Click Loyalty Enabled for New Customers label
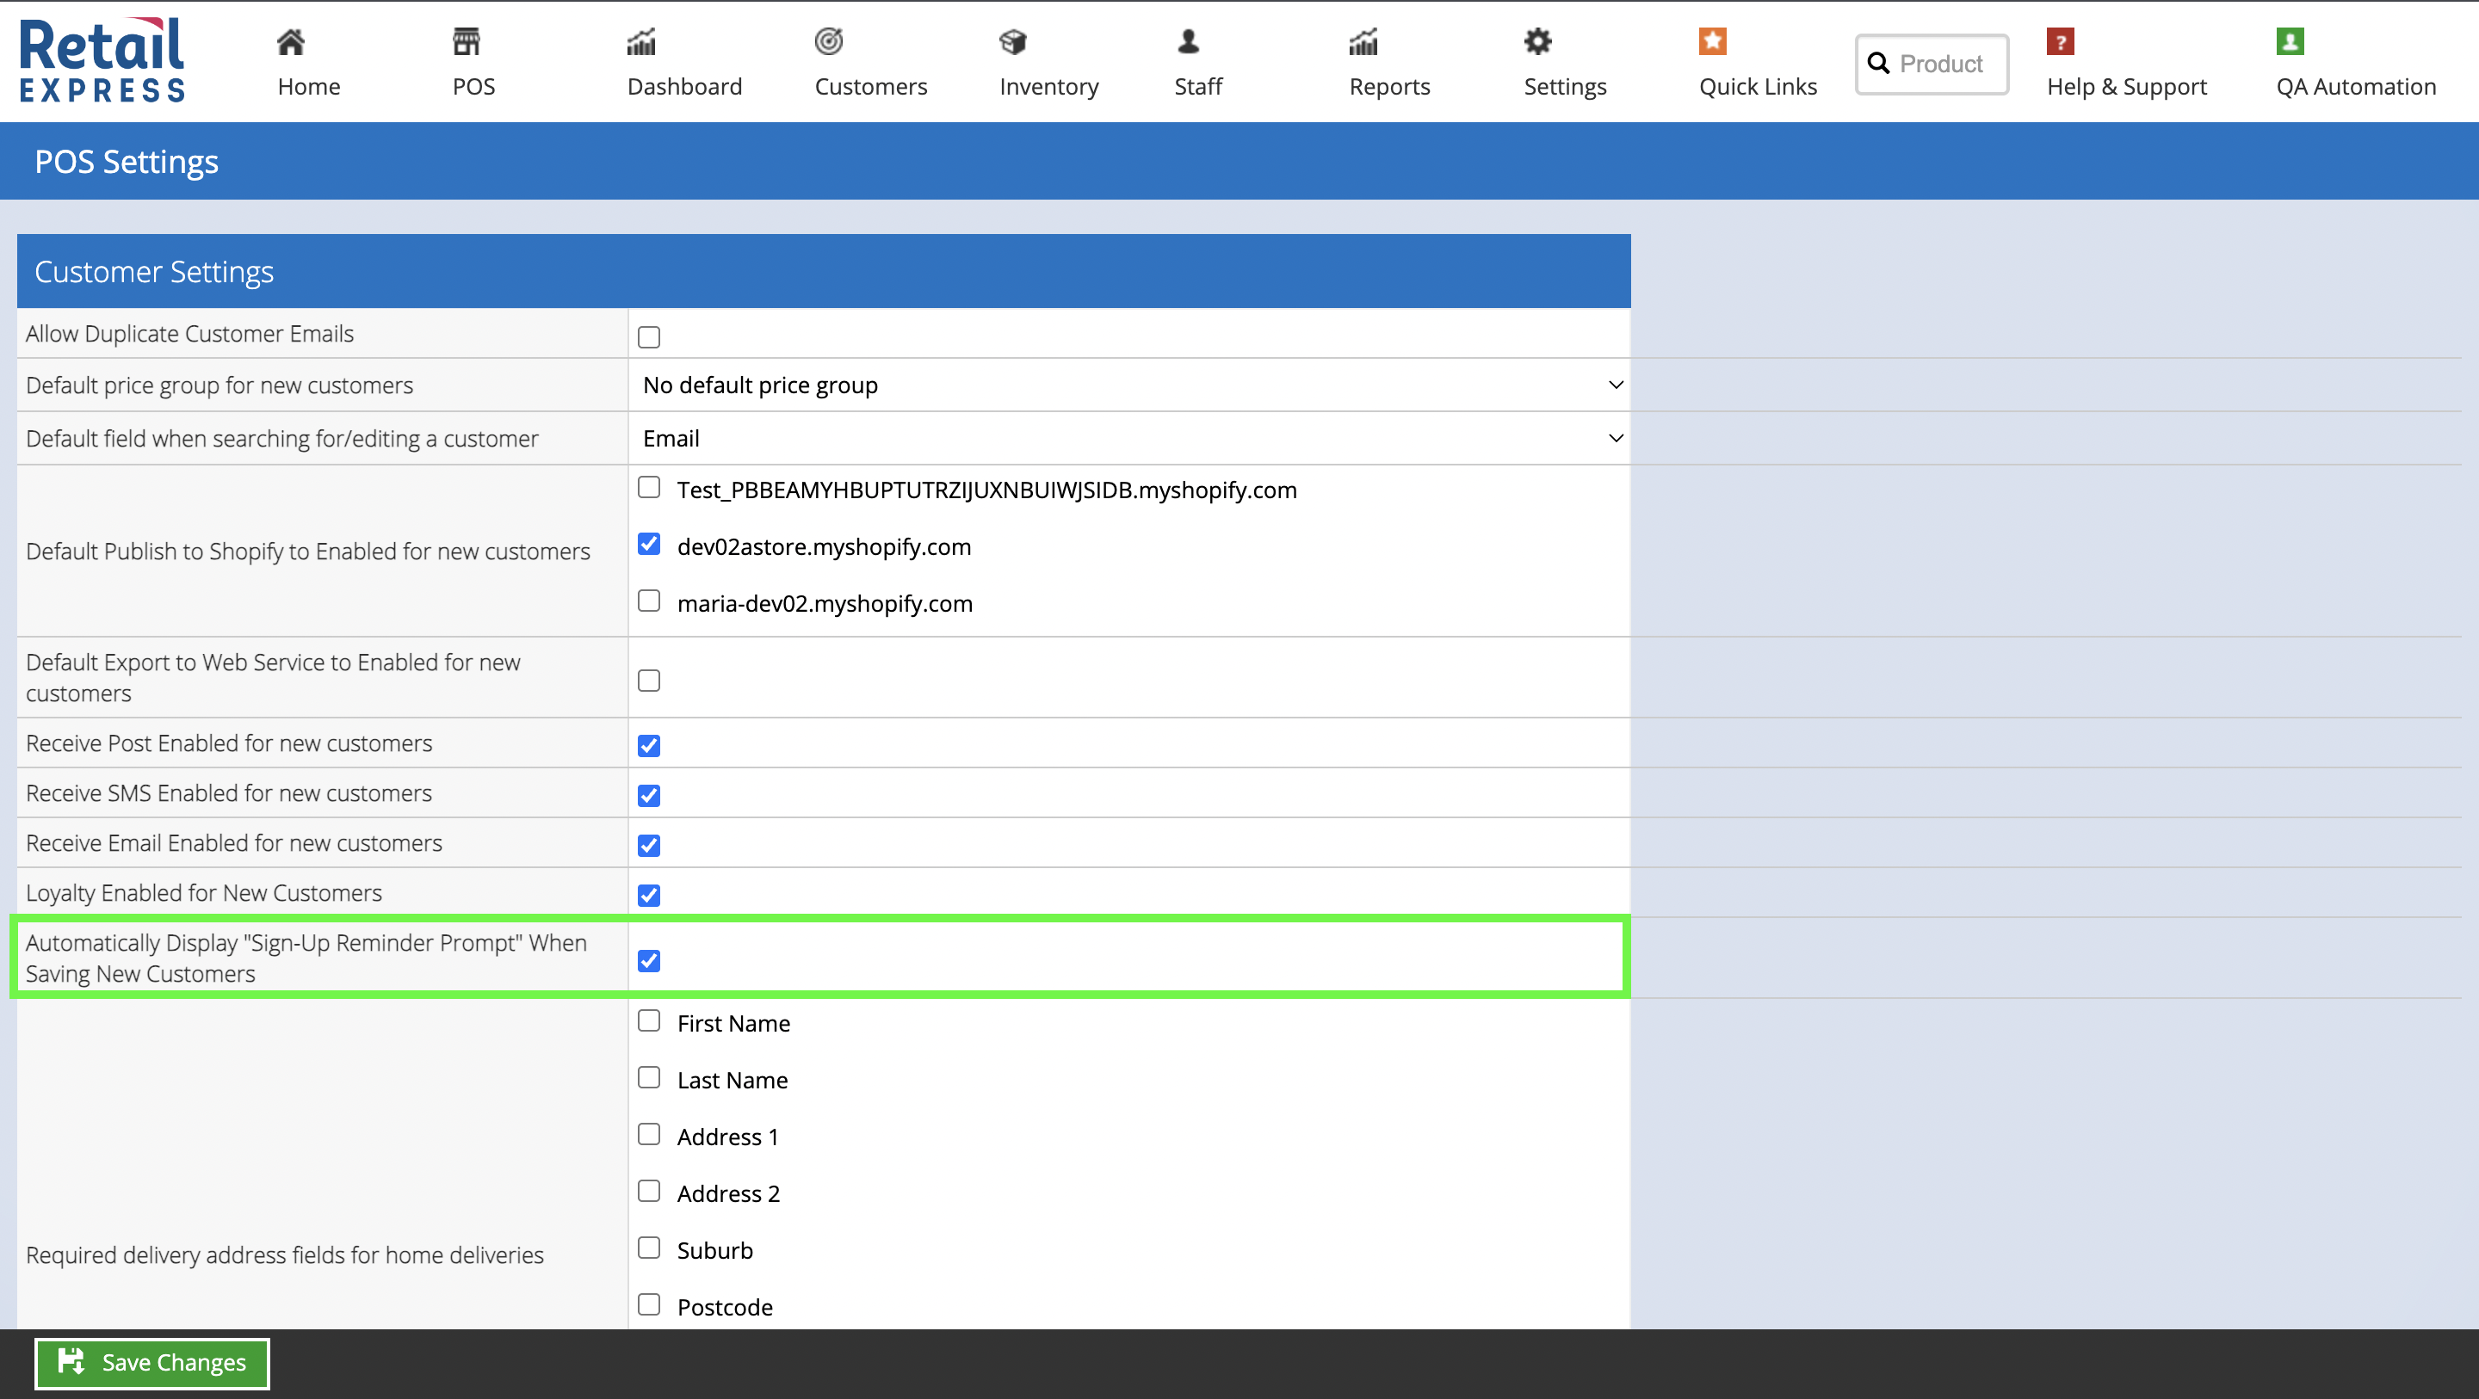 coord(204,893)
